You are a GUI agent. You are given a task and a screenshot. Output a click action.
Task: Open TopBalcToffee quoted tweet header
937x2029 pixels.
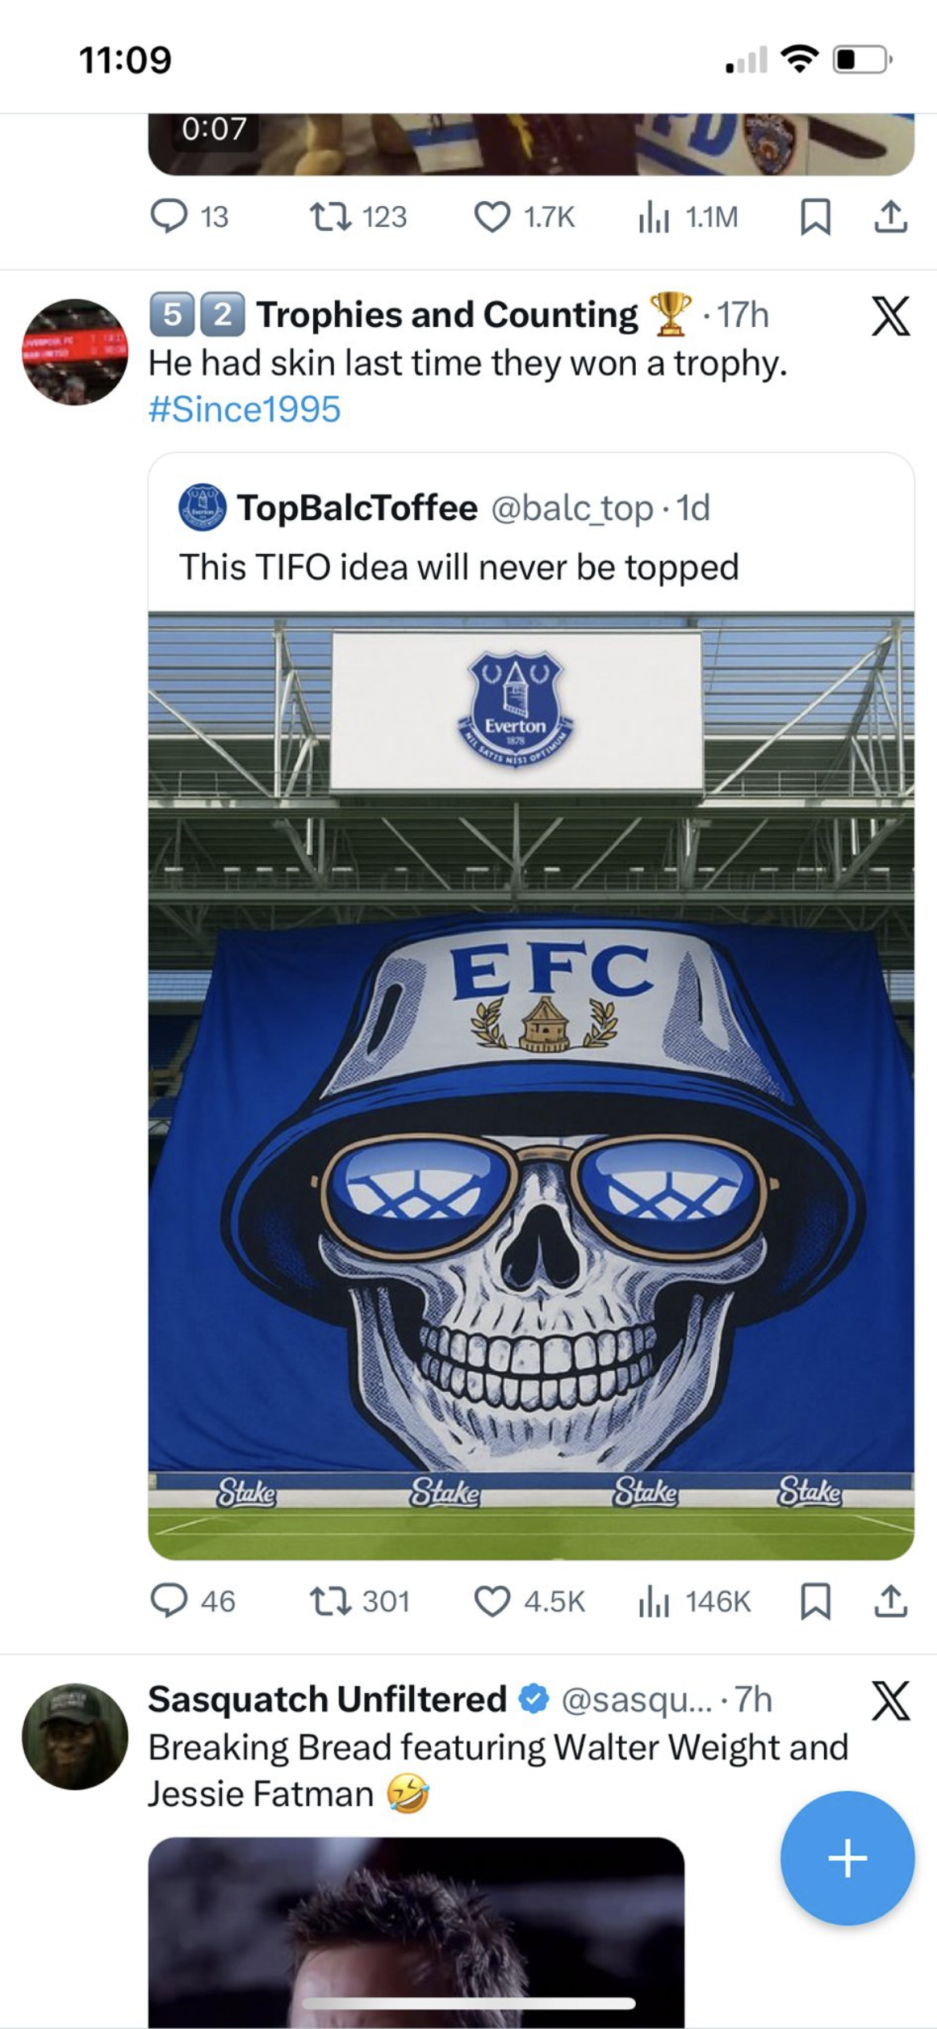pos(444,507)
